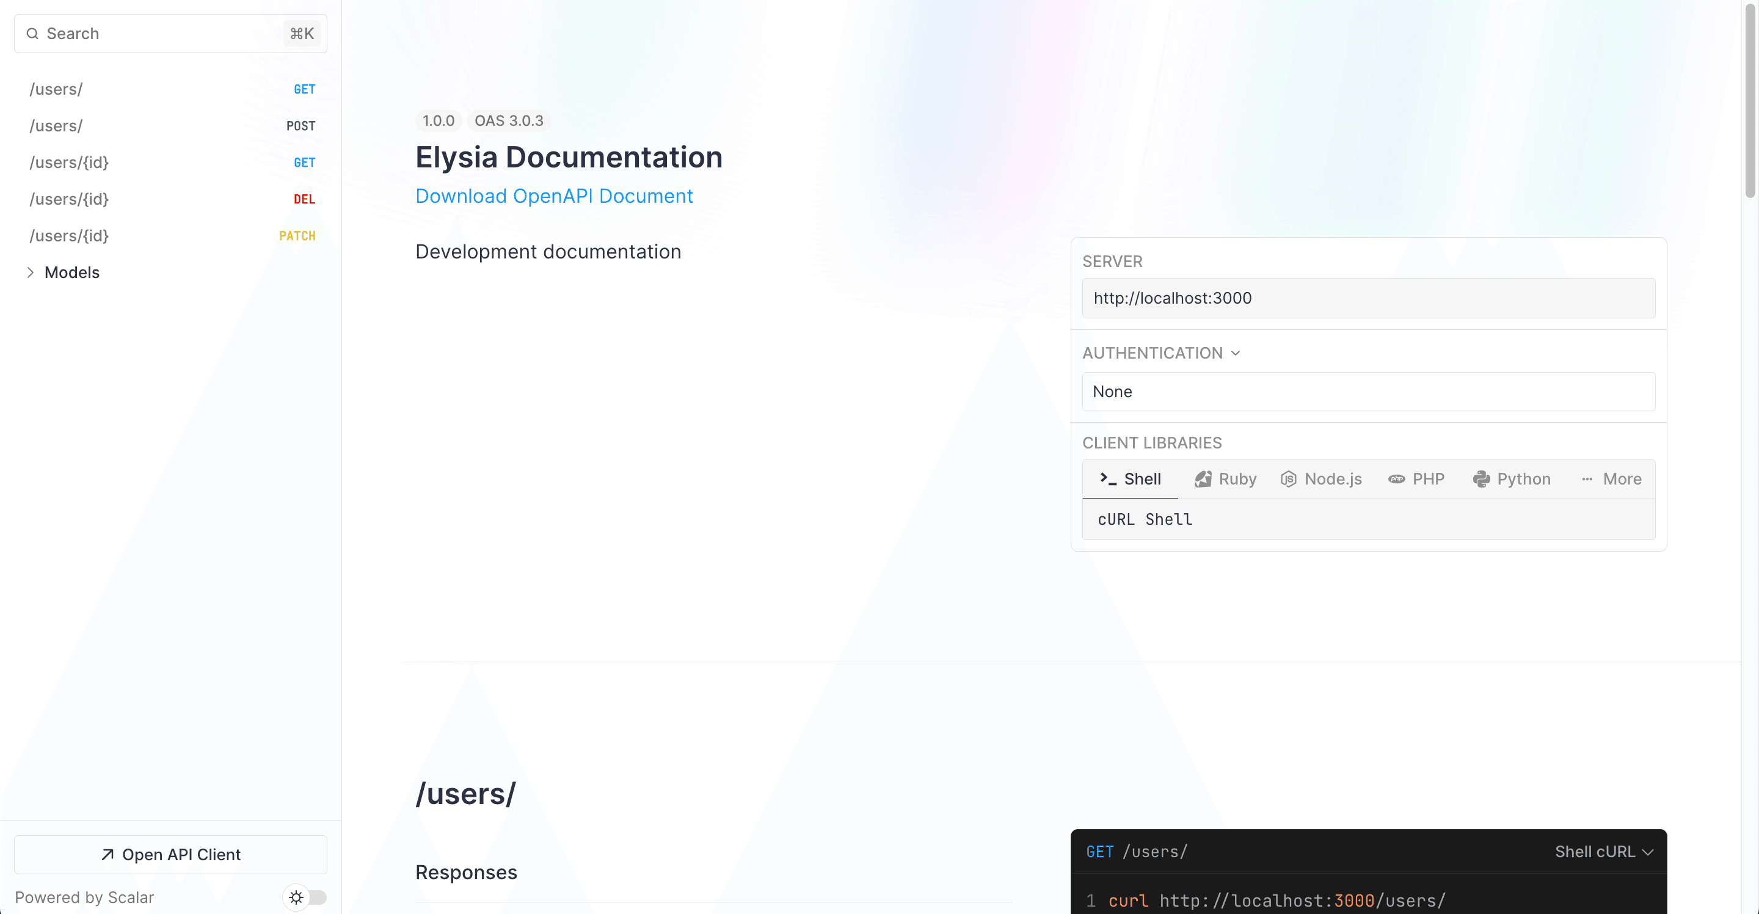This screenshot has width=1759, height=914.
Task: Expand the Shell cURL dropdown
Action: coord(1606,851)
